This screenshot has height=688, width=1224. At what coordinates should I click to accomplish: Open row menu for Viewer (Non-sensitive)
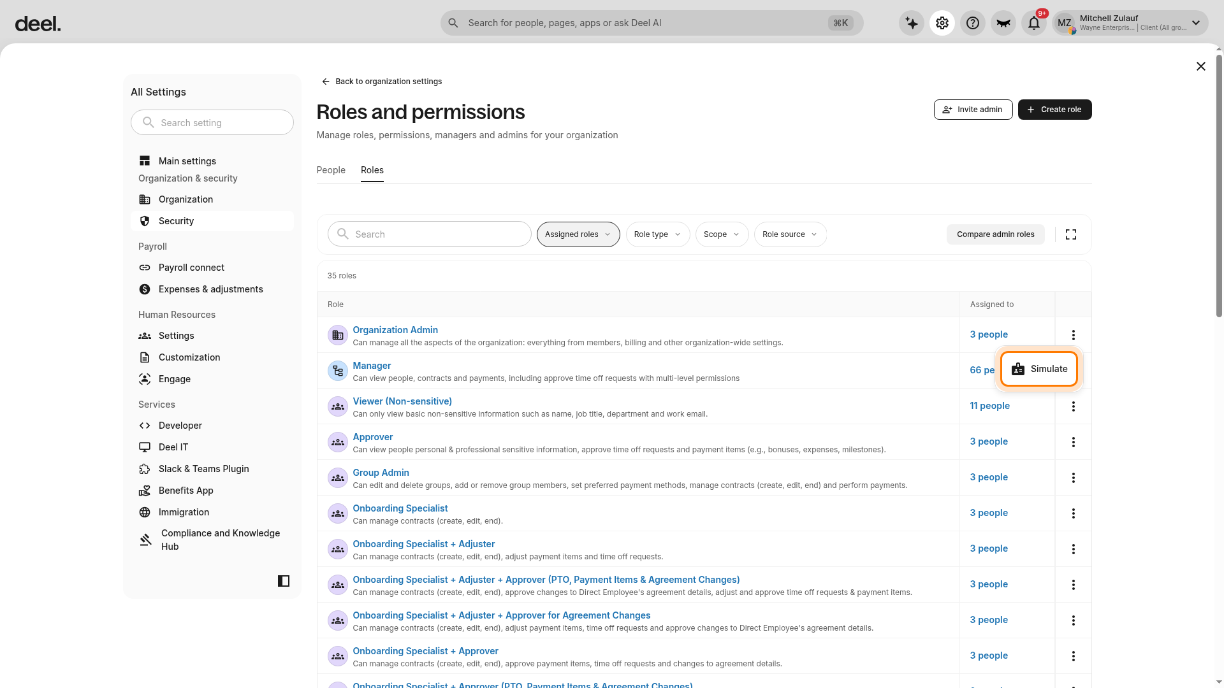1074,406
